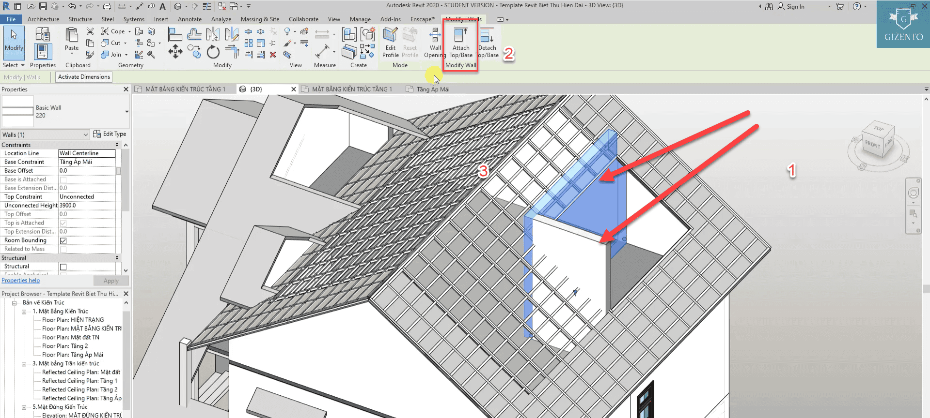Viewport: 930px width, 418px height.
Task: Open the Properties help link
Action: click(21, 281)
